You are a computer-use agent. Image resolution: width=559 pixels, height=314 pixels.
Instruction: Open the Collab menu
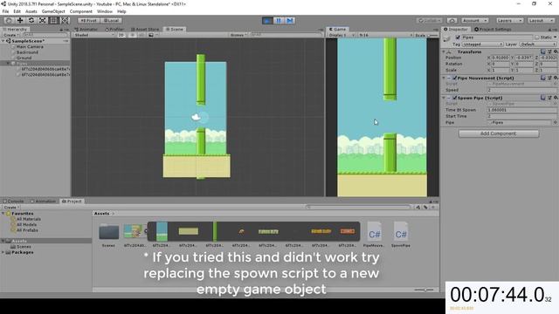click(429, 21)
